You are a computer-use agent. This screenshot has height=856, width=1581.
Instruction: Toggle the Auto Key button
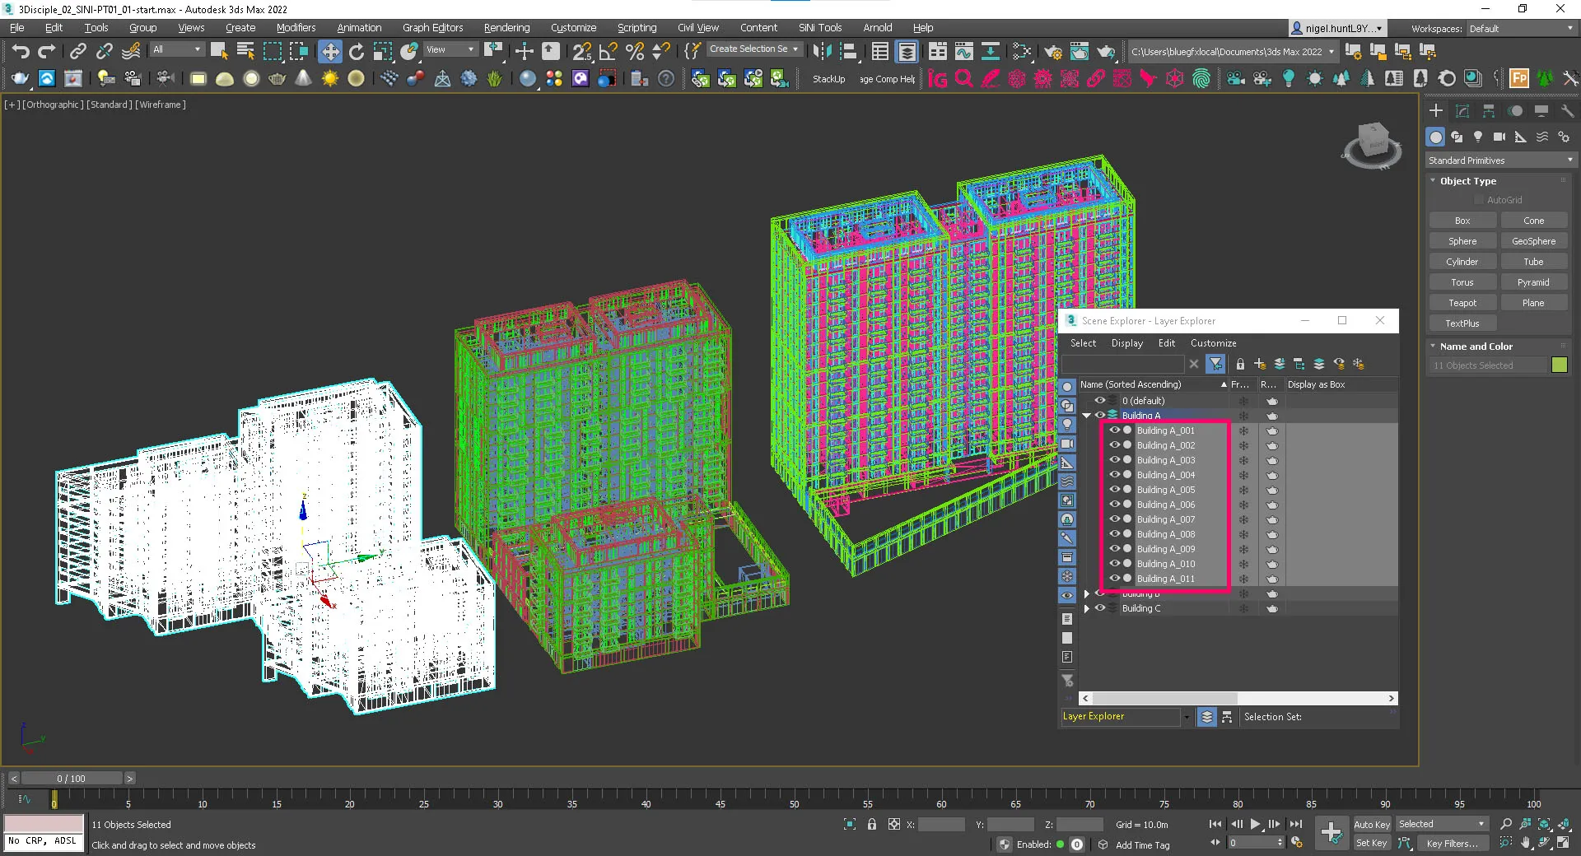pyautogui.click(x=1372, y=824)
